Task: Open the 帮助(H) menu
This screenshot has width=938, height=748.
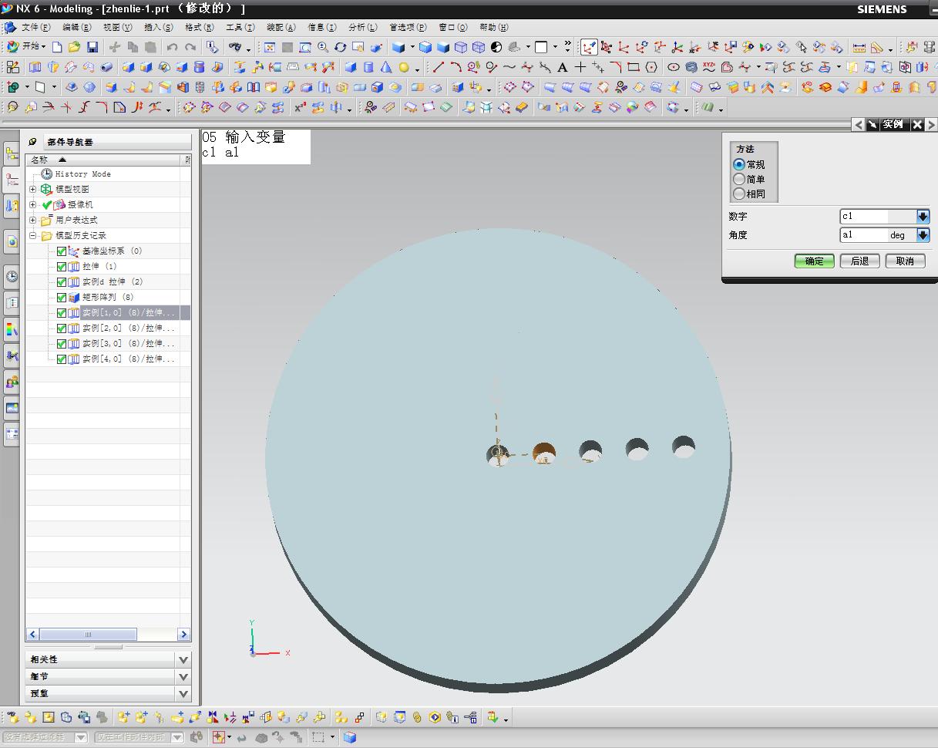Action: click(493, 27)
